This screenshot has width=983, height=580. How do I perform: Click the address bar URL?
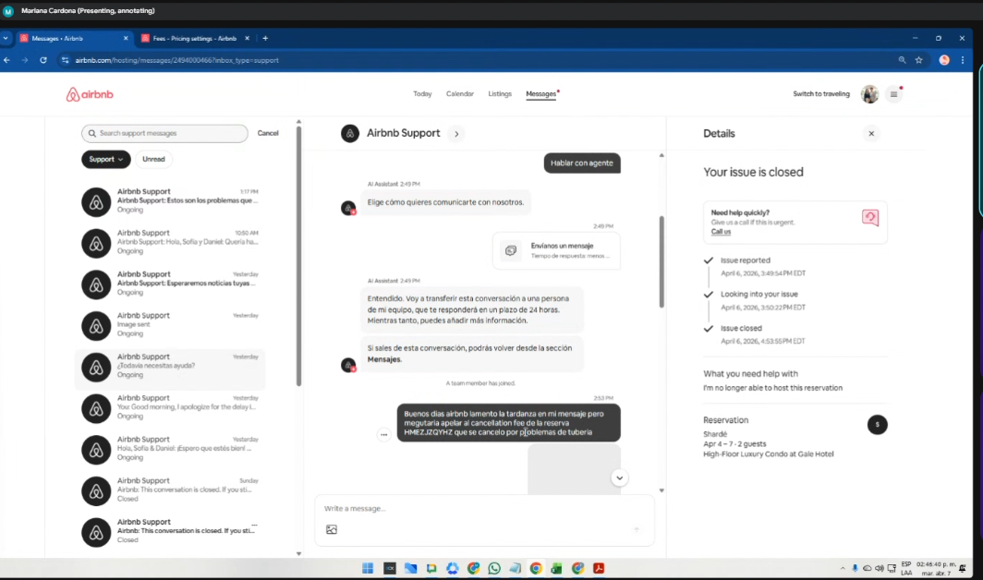point(176,60)
